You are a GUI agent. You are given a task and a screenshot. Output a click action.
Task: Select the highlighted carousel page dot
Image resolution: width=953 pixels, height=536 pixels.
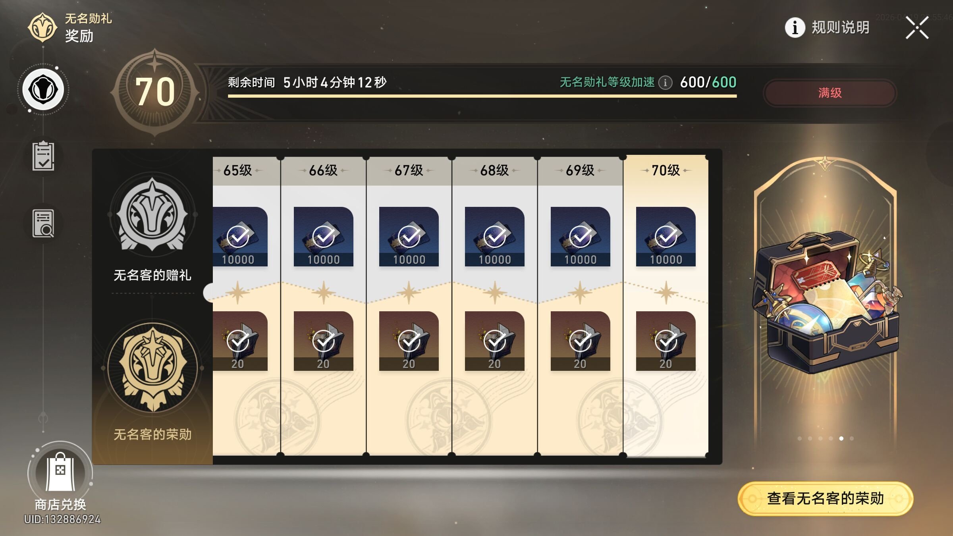pyautogui.click(x=841, y=438)
